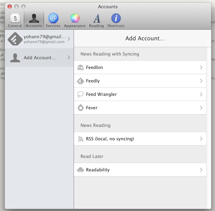
Task: Click the RSS feed icon
Action: pyautogui.click(x=80, y=139)
